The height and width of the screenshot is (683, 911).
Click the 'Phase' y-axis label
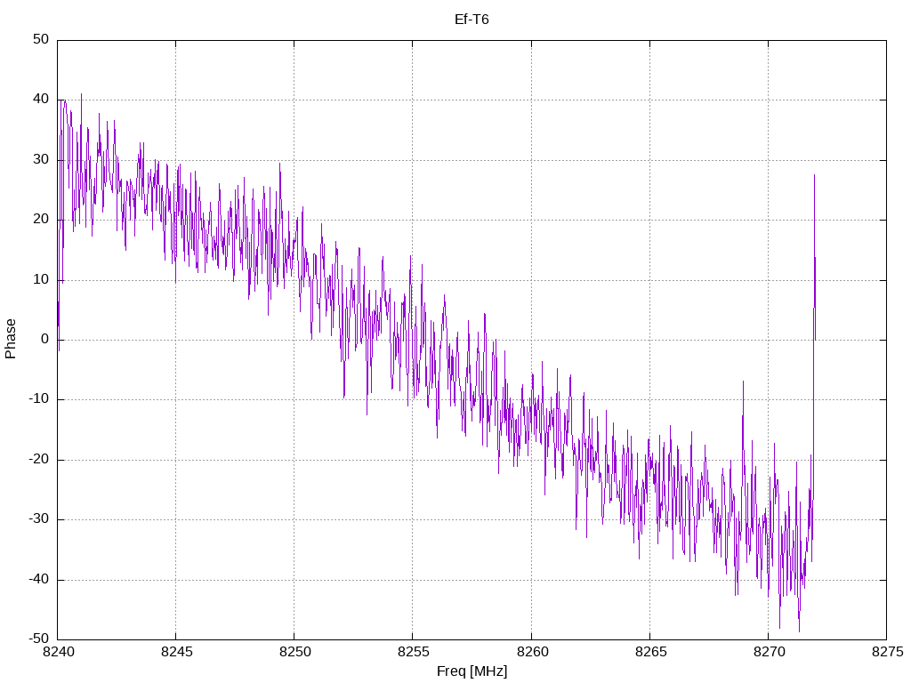point(11,339)
